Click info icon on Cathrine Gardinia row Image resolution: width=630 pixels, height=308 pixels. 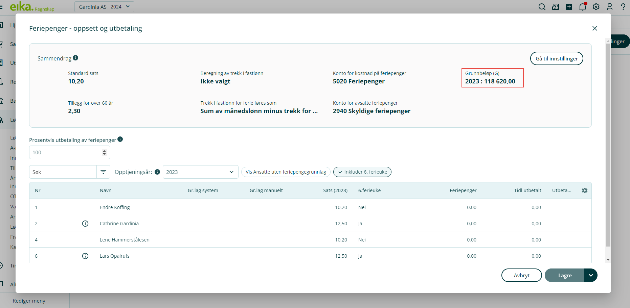85,224
